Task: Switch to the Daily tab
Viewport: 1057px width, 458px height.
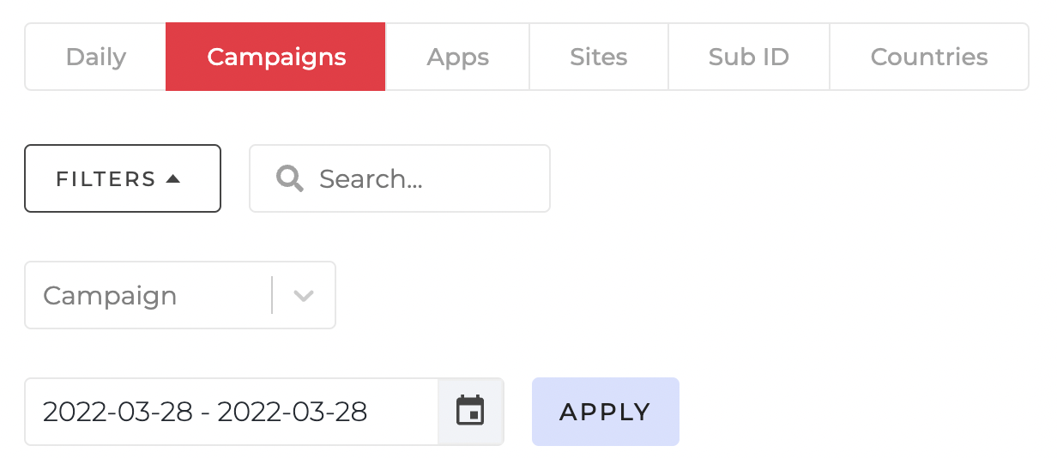Action: coord(96,57)
